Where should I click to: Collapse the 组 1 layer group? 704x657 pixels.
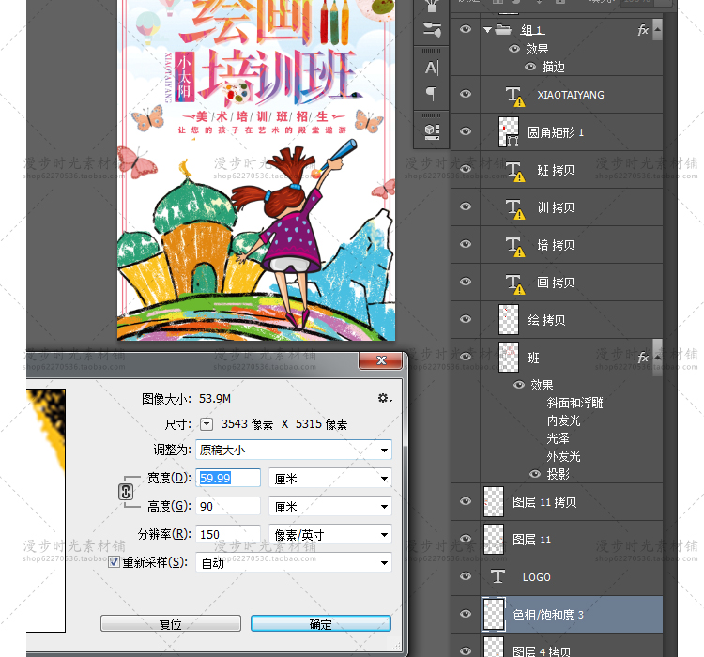(x=488, y=30)
